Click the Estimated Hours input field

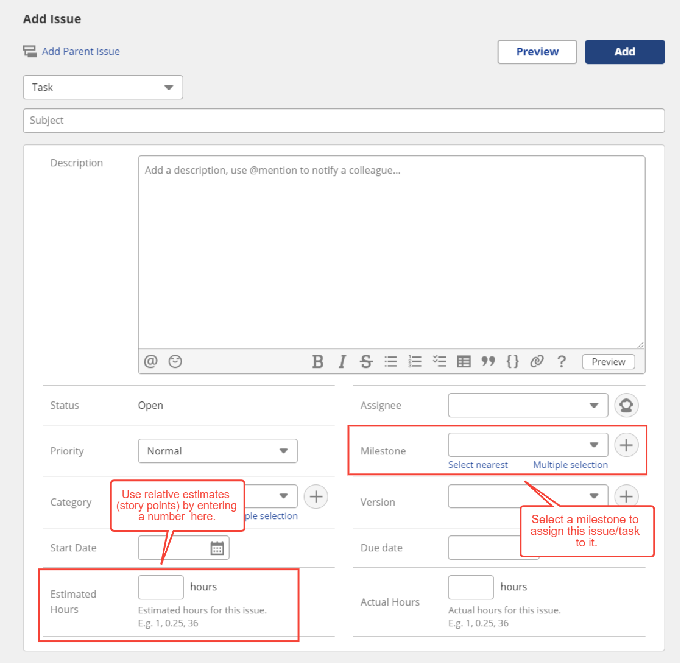click(x=160, y=587)
